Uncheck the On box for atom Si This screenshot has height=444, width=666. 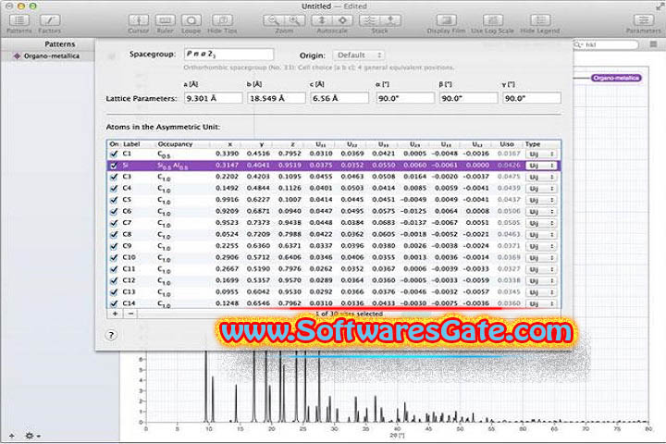[114, 166]
